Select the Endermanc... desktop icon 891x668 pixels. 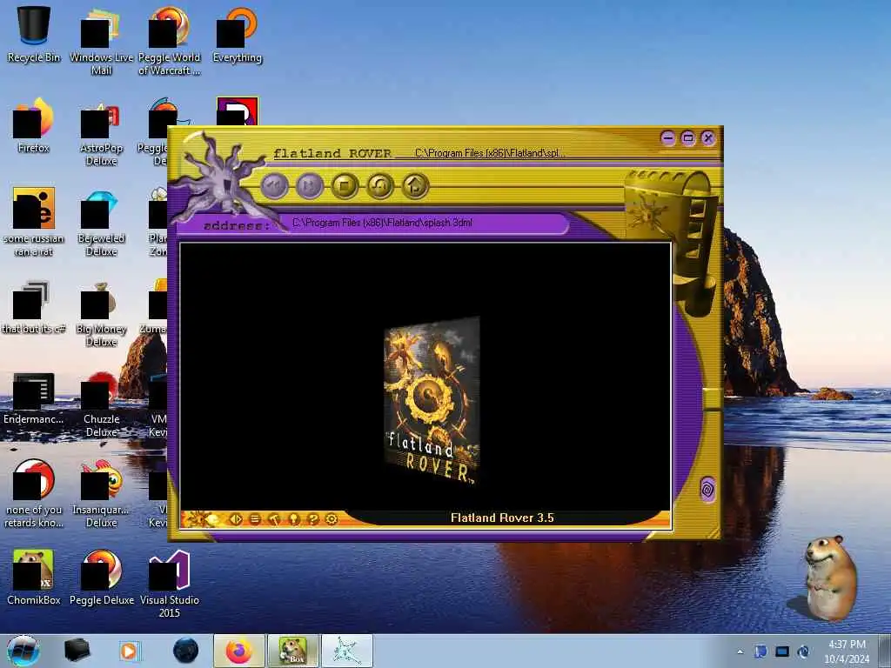coord(34,397)
